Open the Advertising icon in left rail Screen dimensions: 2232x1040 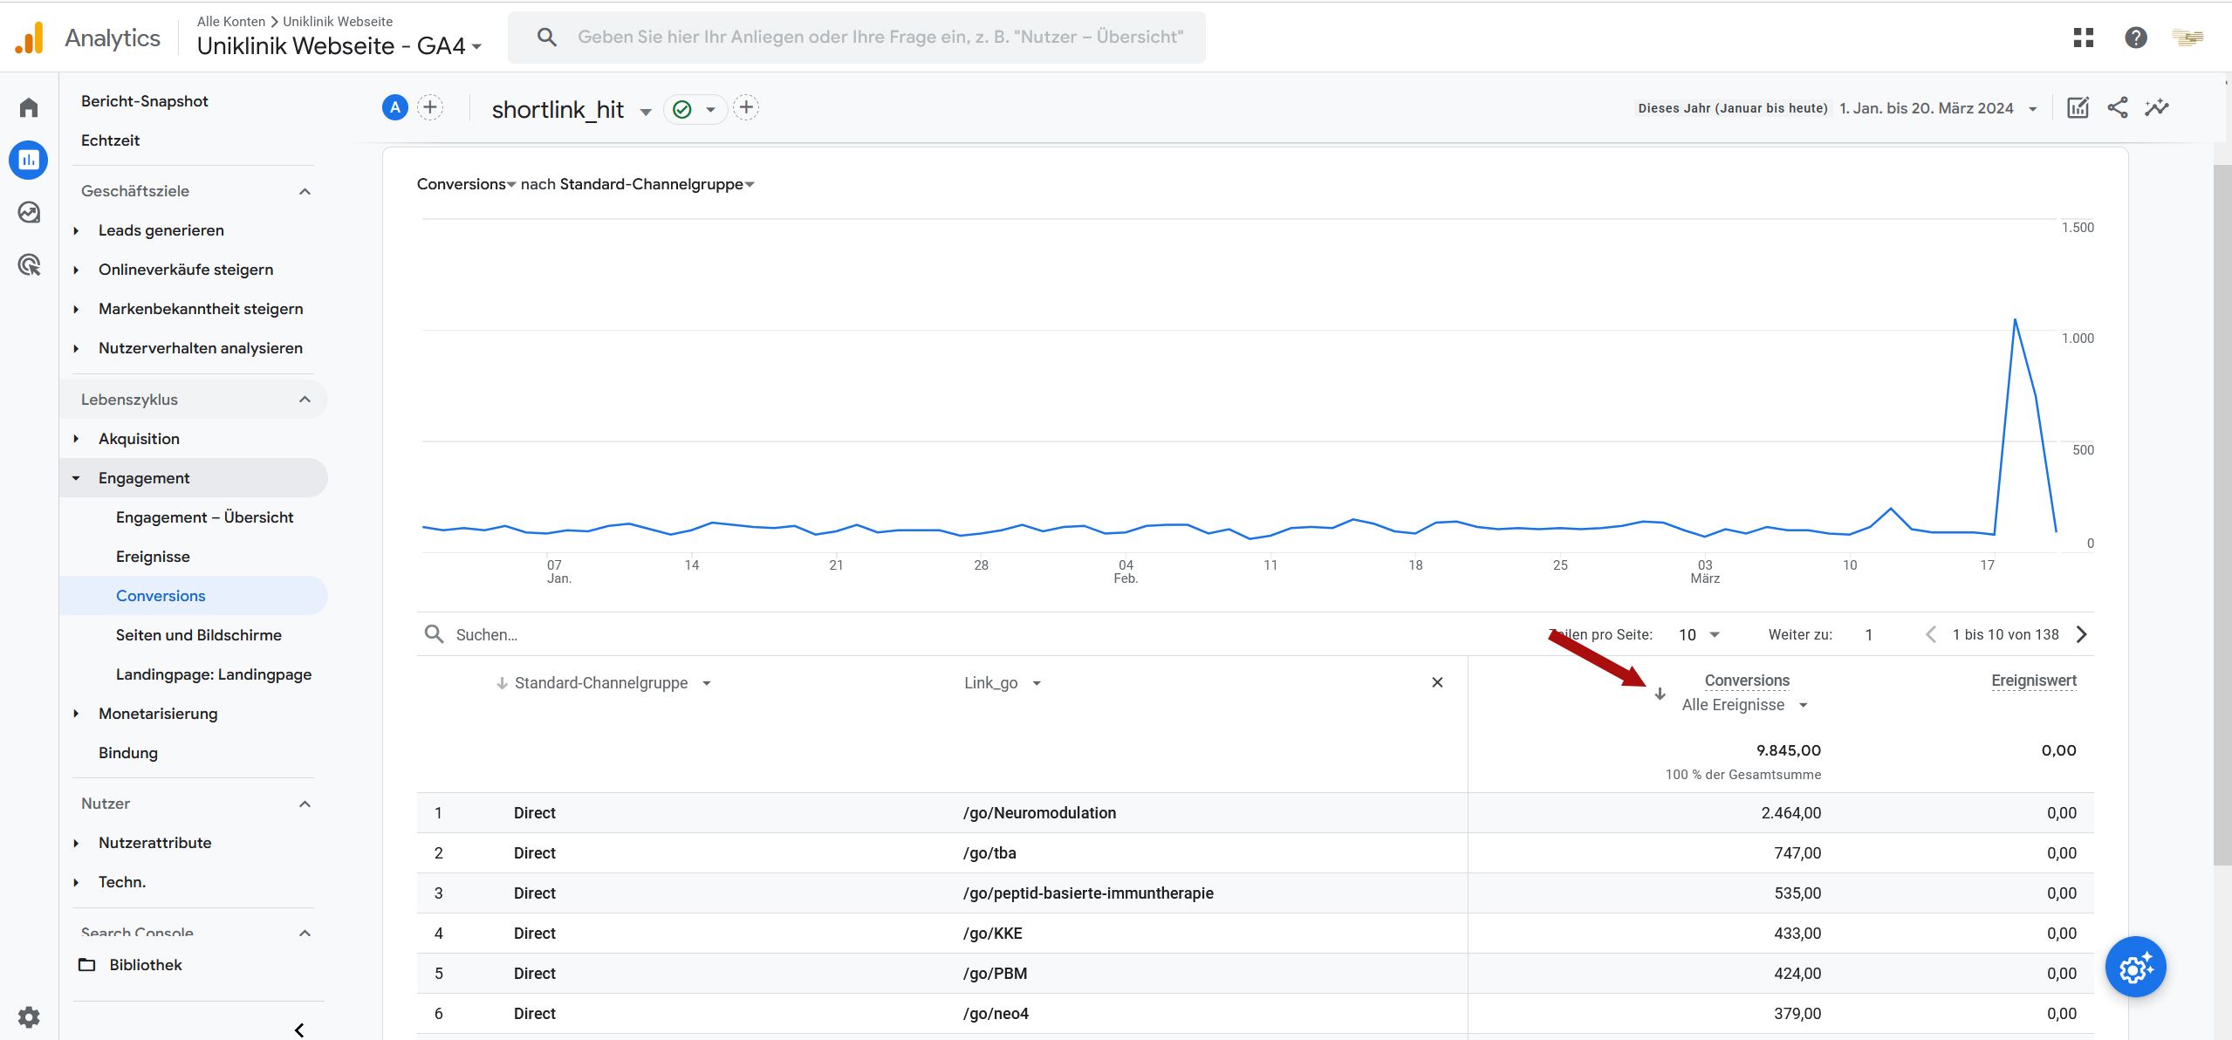point(29,264)
